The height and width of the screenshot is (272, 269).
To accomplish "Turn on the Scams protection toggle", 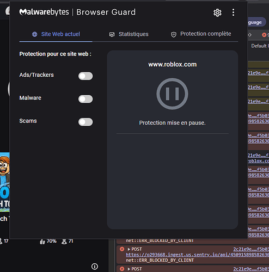I will pyautogui.click(x=85, y=122).
